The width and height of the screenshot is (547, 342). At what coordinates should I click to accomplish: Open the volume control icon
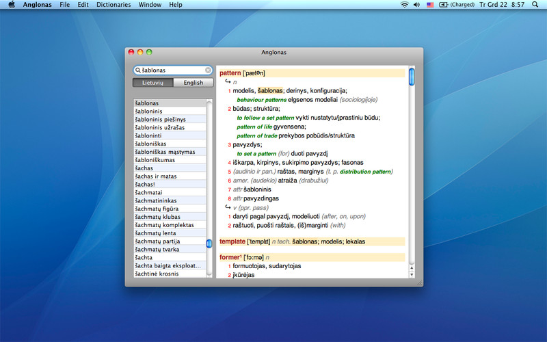coord(416,5)
